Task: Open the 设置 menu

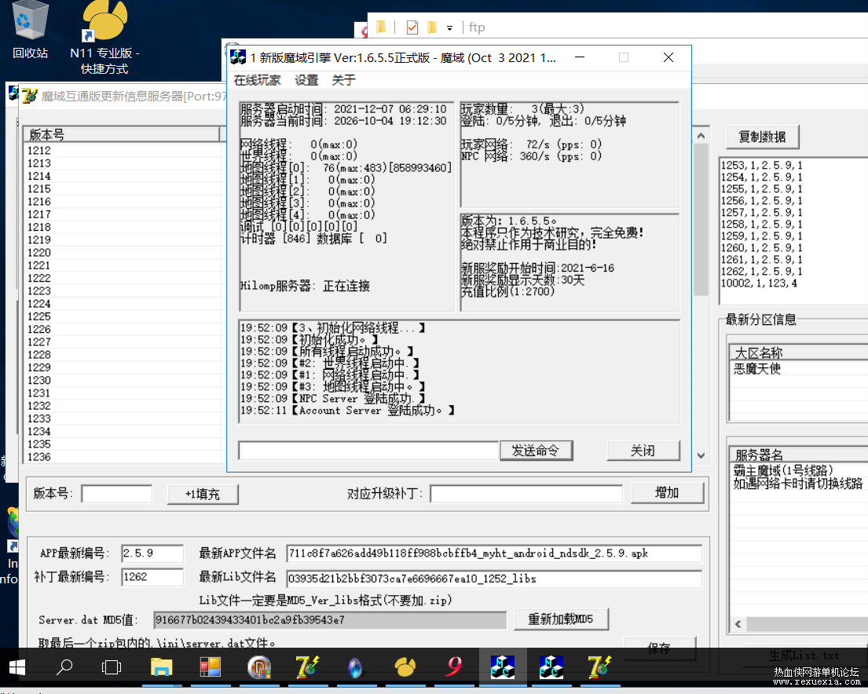Action: 306,80
